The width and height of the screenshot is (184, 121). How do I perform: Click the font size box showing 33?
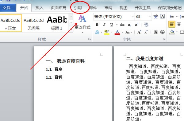[x=142, y=17]
